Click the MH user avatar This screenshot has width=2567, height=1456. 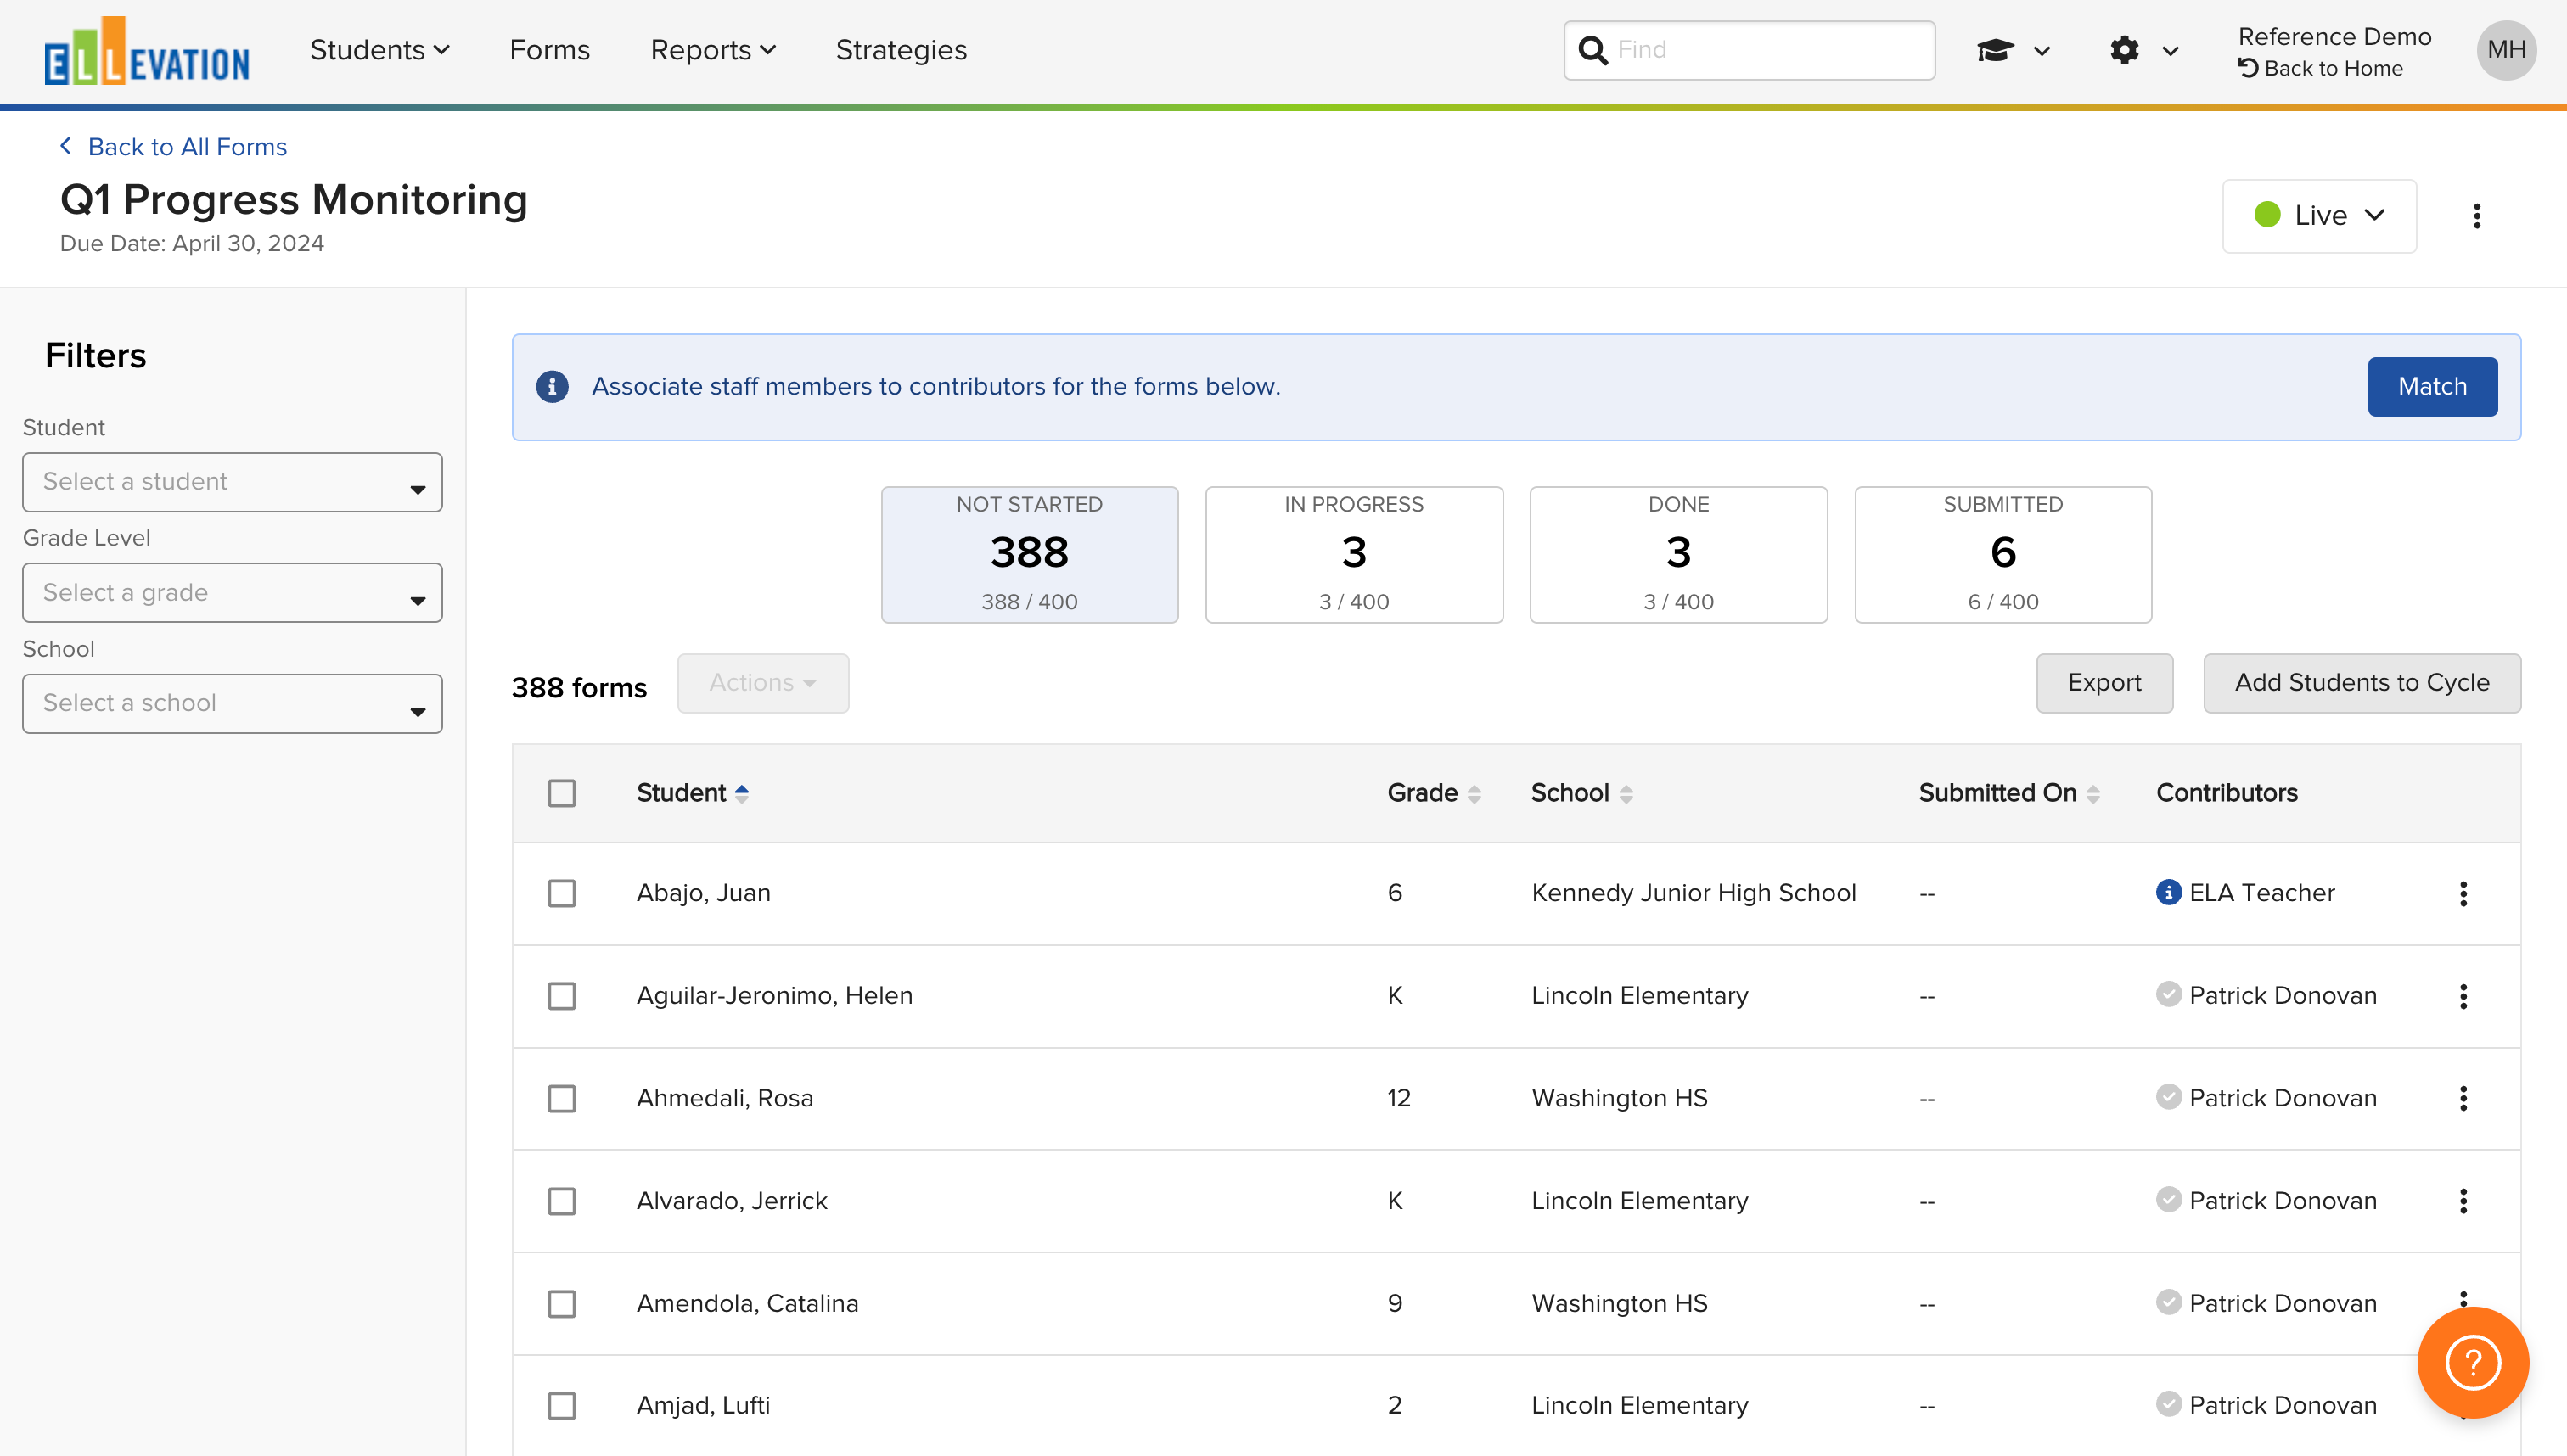[2506, 50]
